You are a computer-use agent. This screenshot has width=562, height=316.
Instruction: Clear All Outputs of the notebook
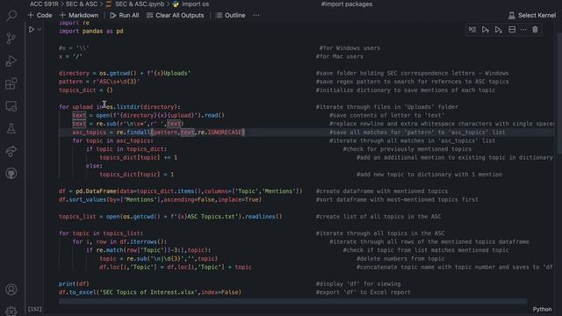(175, 16)
